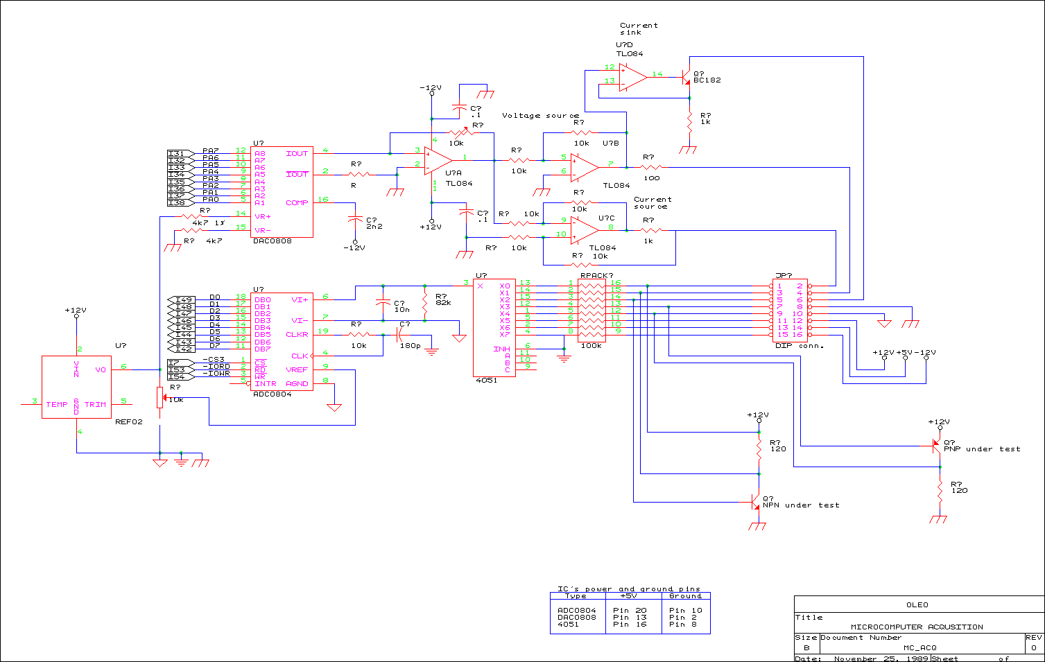1045x662 pixels.
Task: Select the U?B op-amp triangle symbol
Action: 585,168
